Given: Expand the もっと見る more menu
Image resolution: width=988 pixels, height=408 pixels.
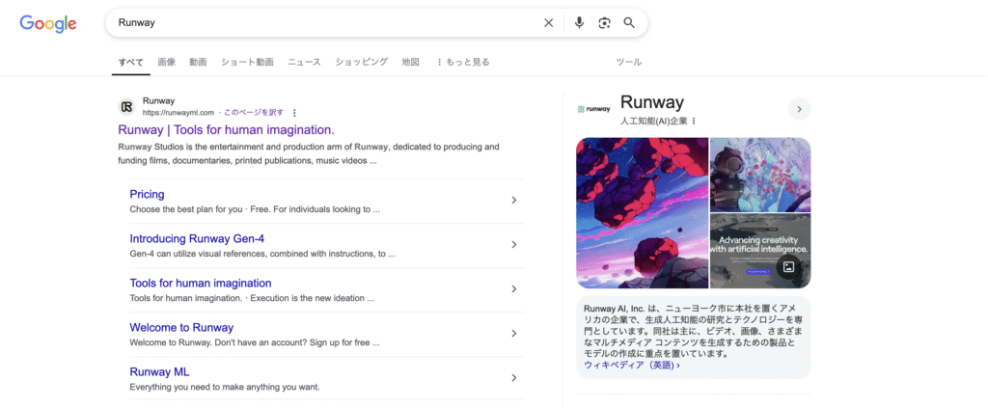Looking at the screenshot, I should pos(462,62).
